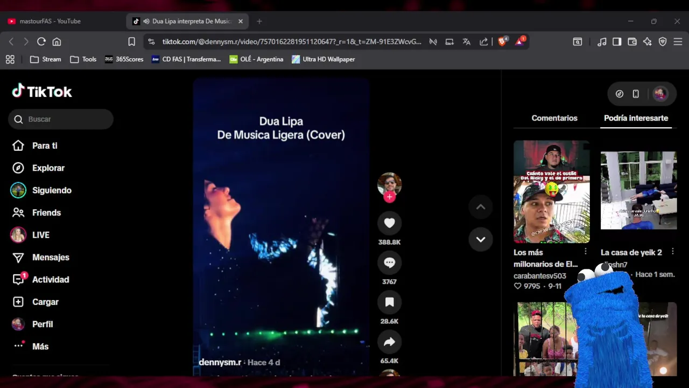689x388 pixels.
Task: Open the Stream bookmarks folder
Action: tap(46, 59)
